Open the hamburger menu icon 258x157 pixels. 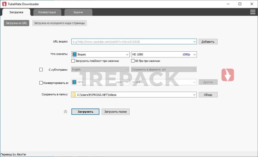coord(253,12)
